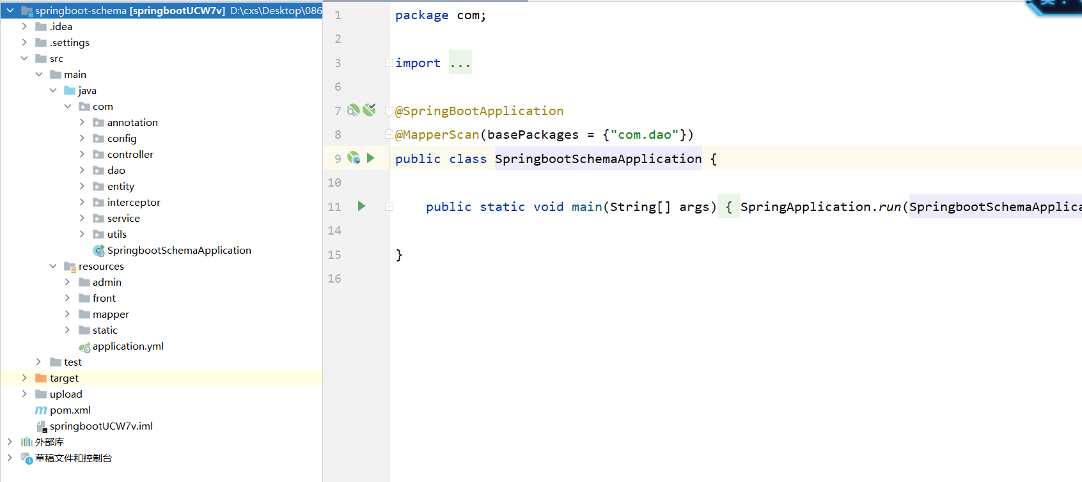Image resolution: width=1082 pixels, height=482 pixels.
Task: Expand the .settings folder
Action: tap(24, 42)
